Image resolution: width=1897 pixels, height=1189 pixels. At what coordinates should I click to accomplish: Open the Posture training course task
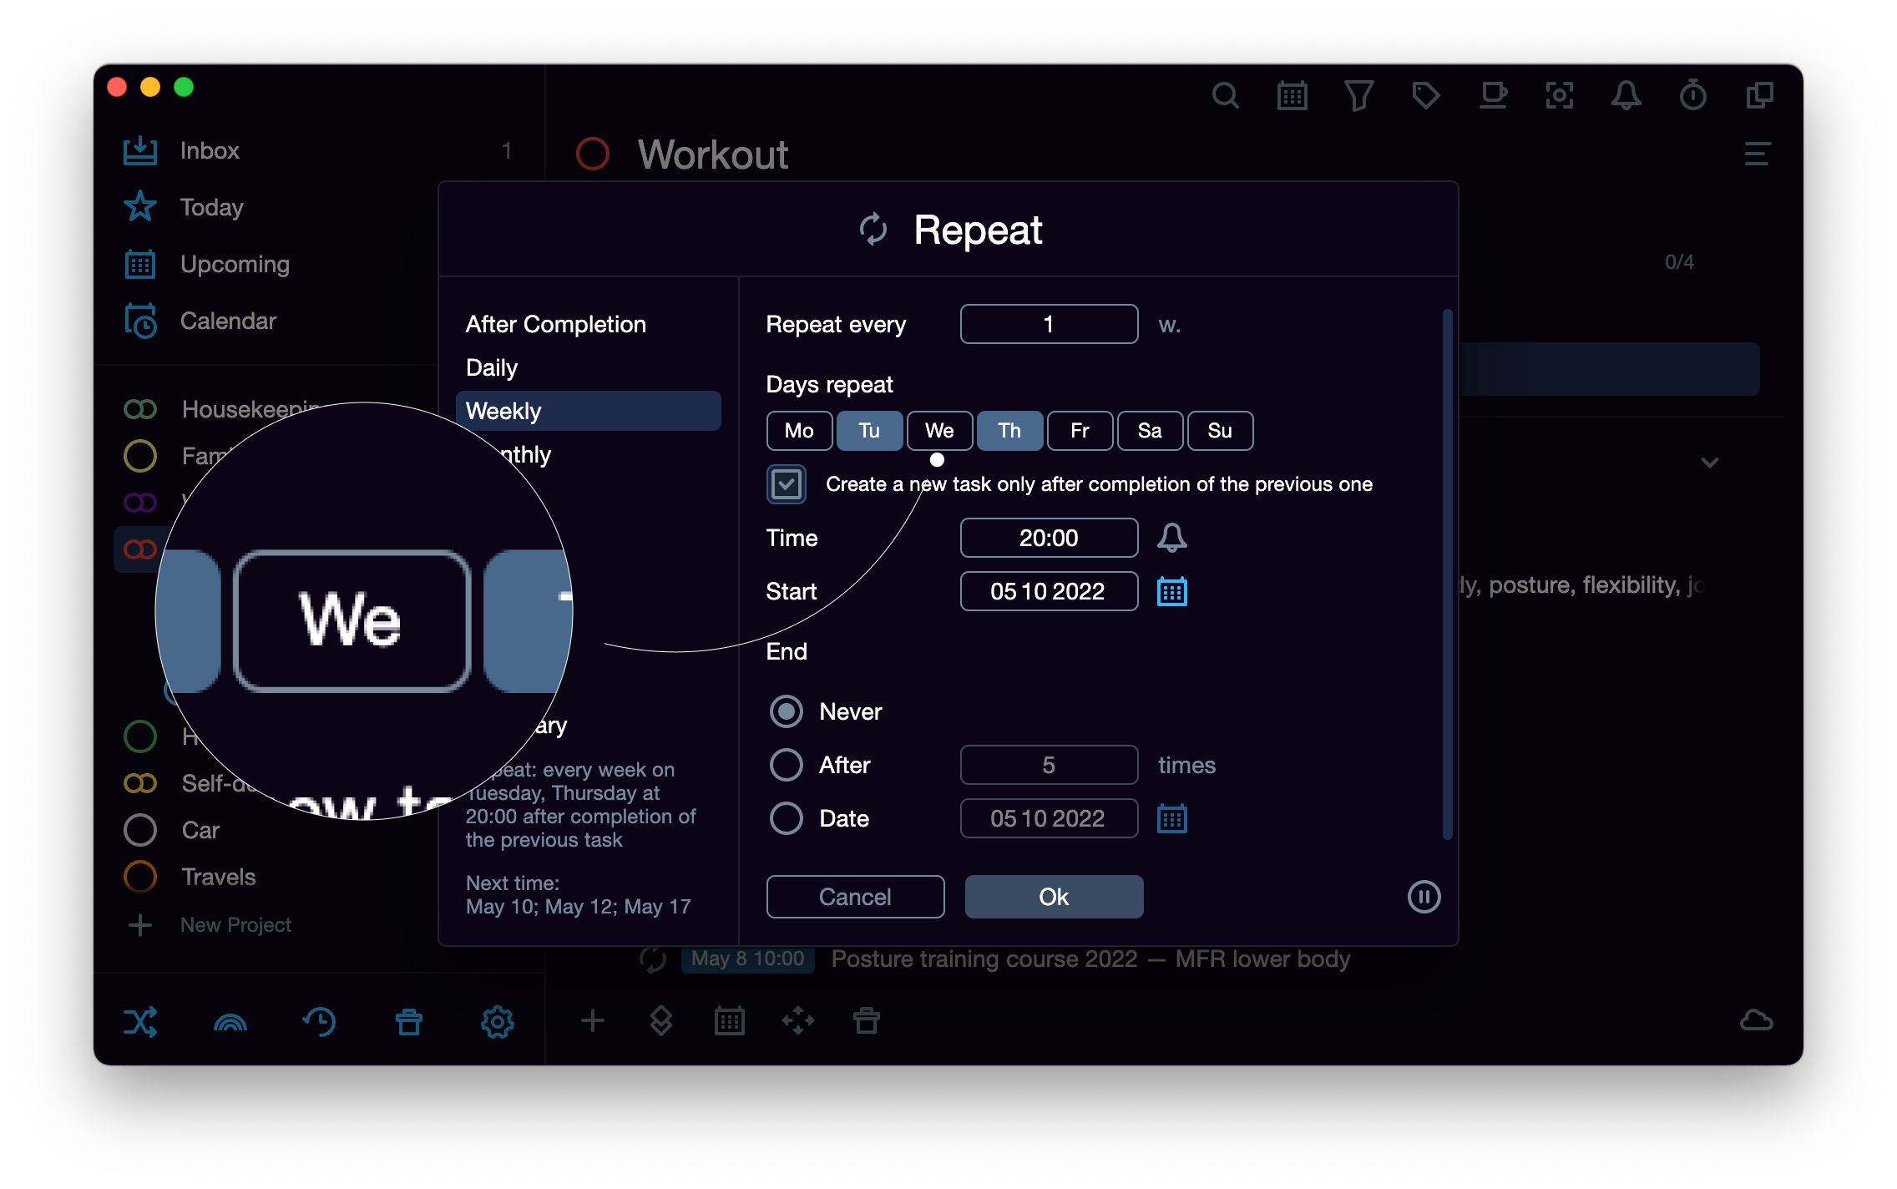[x=1090, y=959]
